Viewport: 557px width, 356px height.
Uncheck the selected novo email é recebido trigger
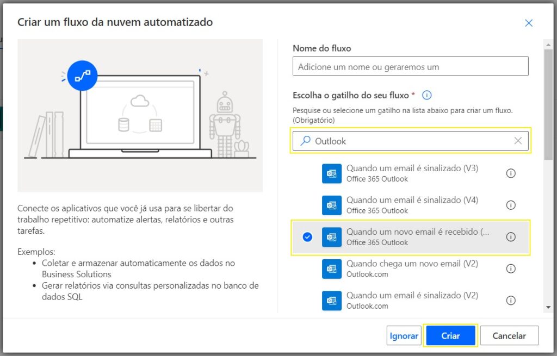click(x=307, y=237)
